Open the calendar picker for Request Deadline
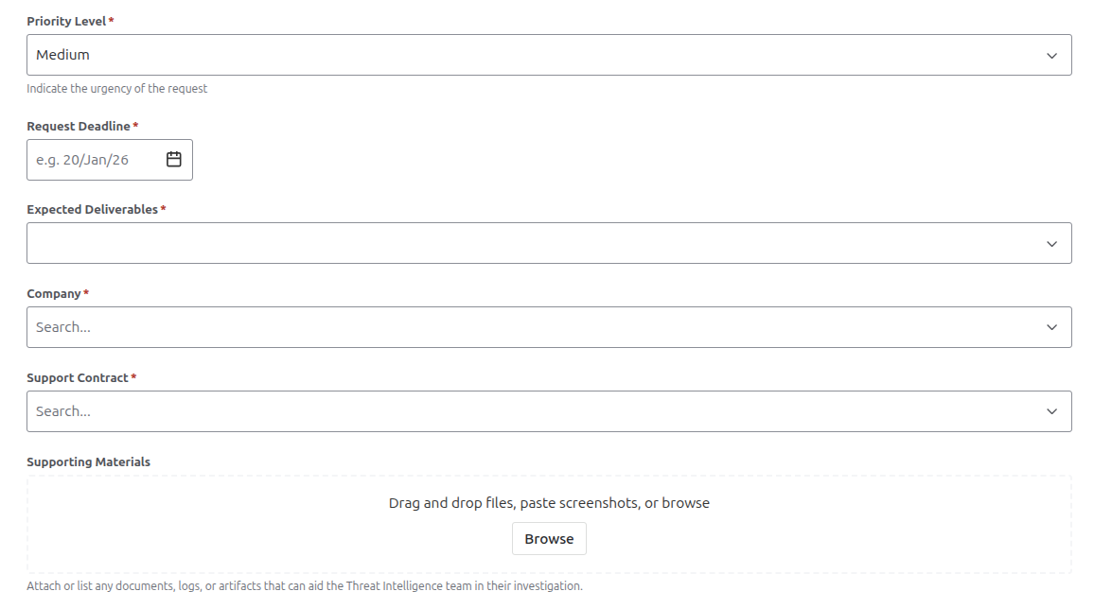This screenshot has width=1094, height=609. [174, 160]
